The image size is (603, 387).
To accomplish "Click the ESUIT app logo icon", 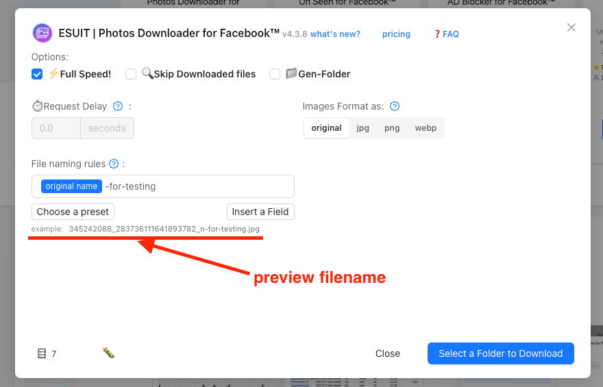I will (42, 33).
